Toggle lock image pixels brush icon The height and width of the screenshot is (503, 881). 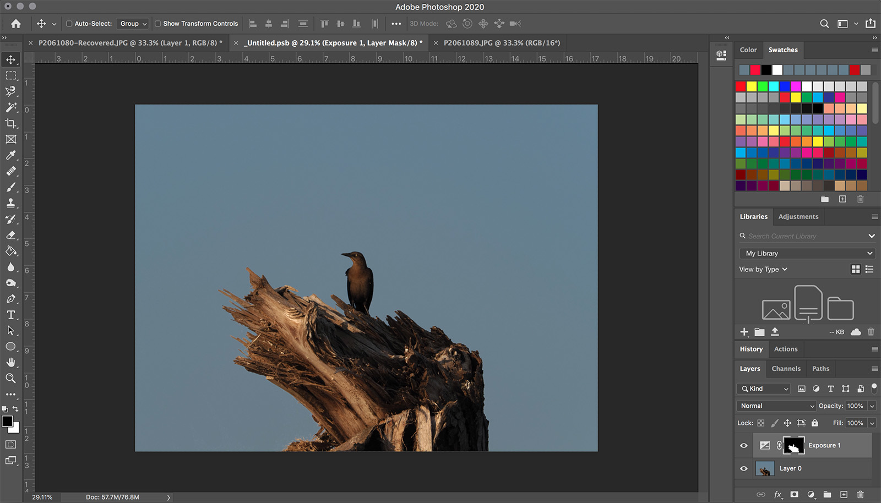[x=774, y=423]
